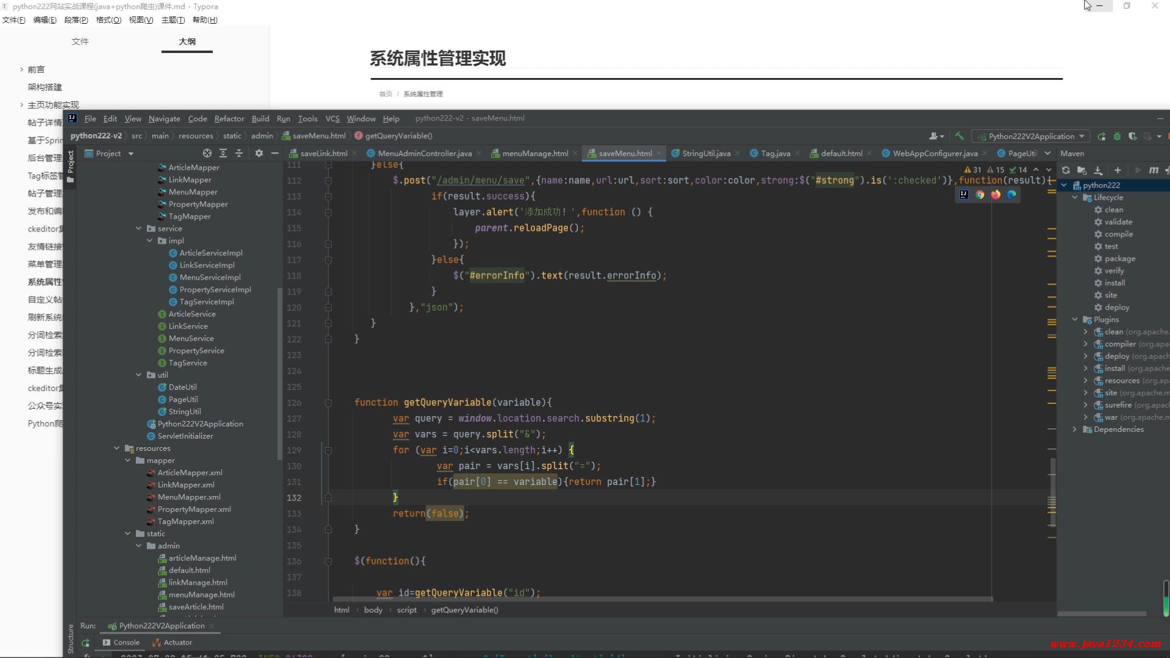Open the Refactor menu
The height and width of the screenshot is (658, 1170).
[x=229, y=119]
